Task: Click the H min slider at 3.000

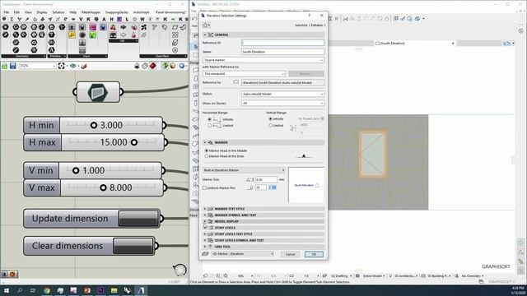Action: pyautogui.click(x=93, y=125)
